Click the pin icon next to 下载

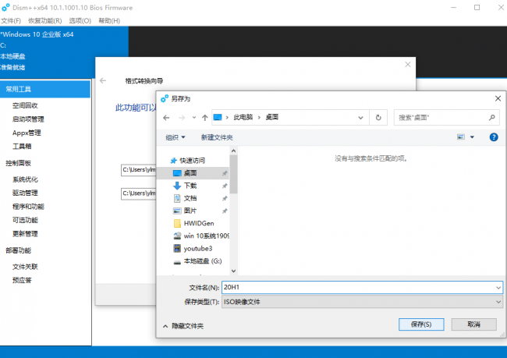click(225, 186)
